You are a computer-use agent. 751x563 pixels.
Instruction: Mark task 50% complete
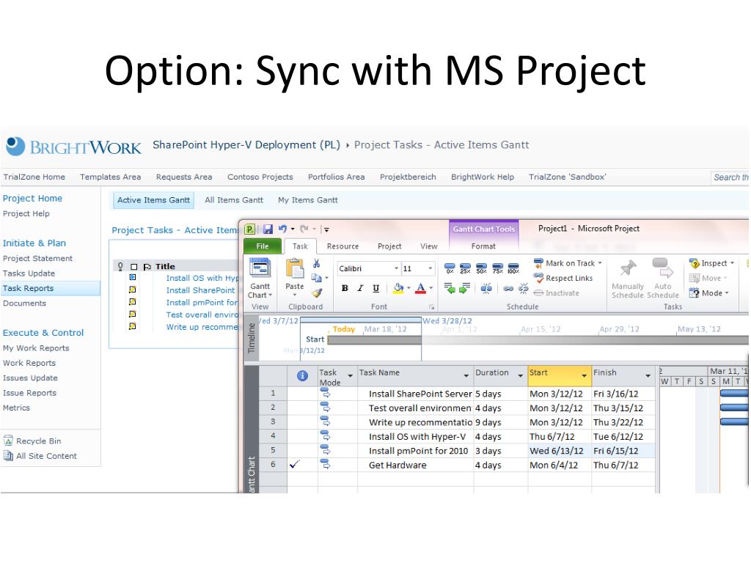481,268
